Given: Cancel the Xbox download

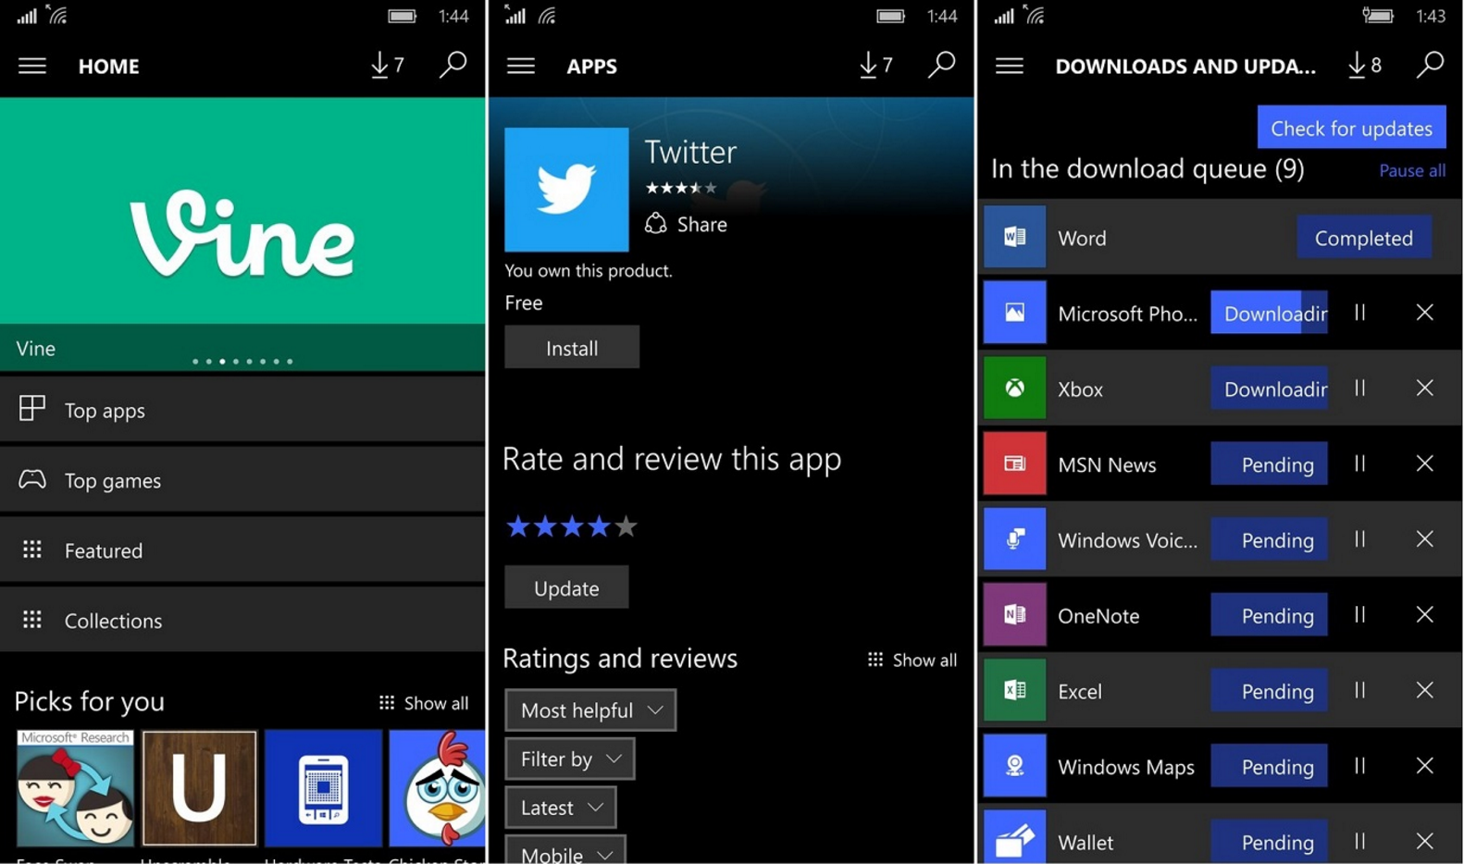Looking at the screenshot, I should [1425, 389].
